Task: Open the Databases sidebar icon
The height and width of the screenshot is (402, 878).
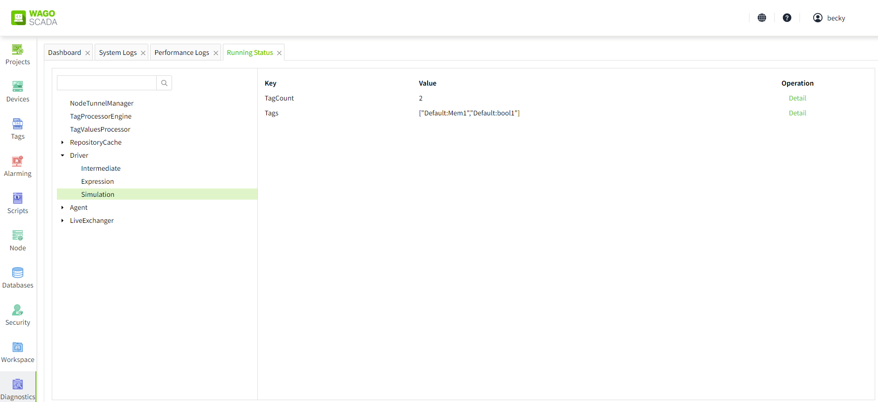Action: click(18, 273)
